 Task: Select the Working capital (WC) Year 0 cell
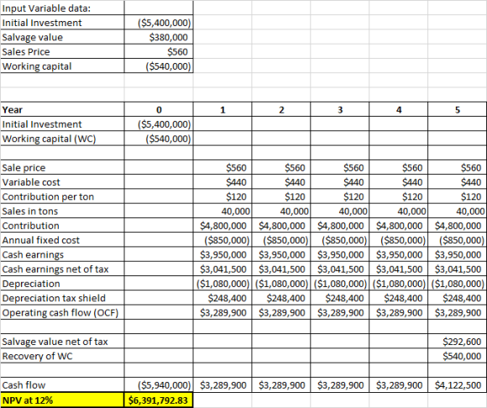159,139
